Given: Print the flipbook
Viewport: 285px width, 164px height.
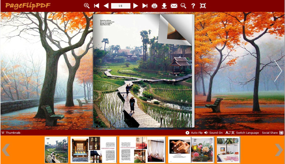Looking at the screenshot, I should pos(154,6).
